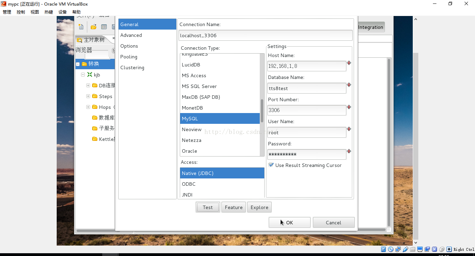Click in the Port Number field
The width and height of the screenshot is (475, 256).
[x=307, y=110]
